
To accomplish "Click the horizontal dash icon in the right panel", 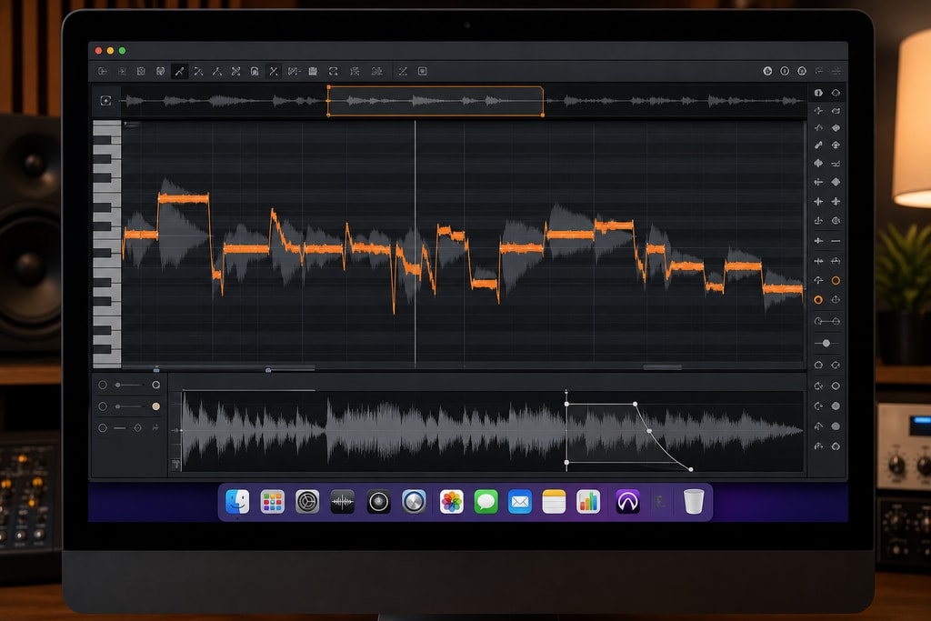I will (x=836, y=241).
